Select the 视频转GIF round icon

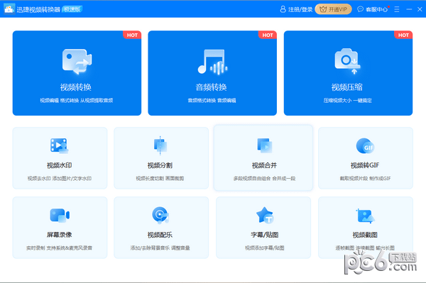tap(365, 146)
